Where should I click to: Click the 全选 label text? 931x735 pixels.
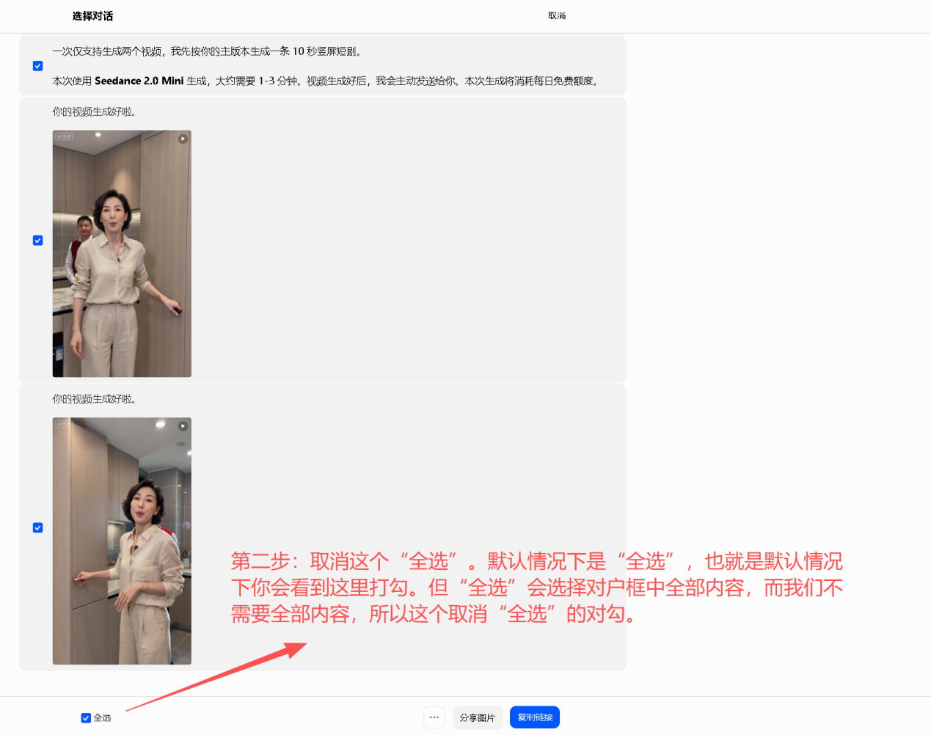pos(103,718)
